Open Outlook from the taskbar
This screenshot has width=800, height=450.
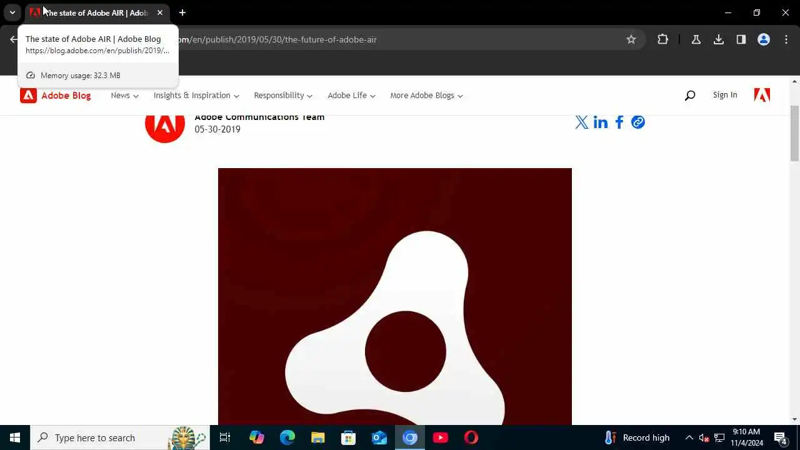pos(379,437)
